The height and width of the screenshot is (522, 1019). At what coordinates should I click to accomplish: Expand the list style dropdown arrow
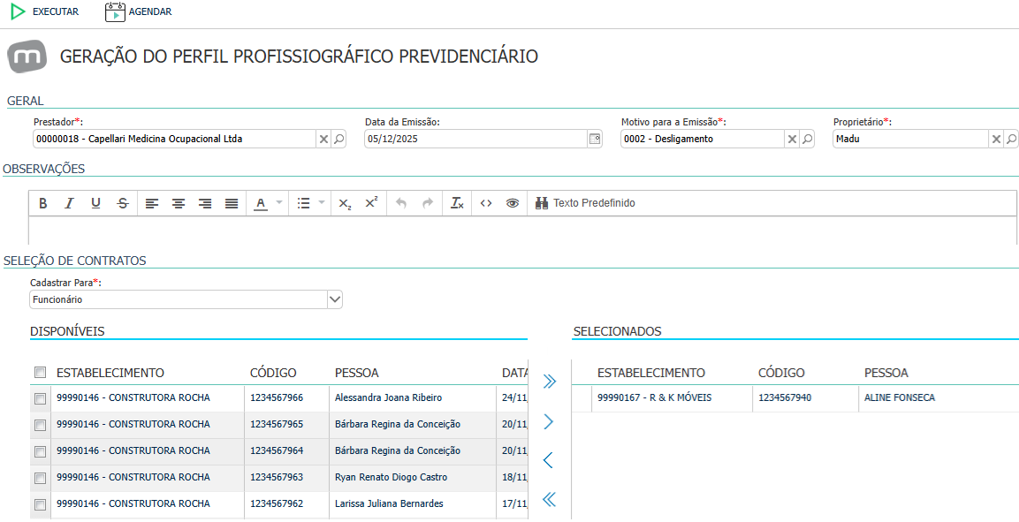coord(322,202)
